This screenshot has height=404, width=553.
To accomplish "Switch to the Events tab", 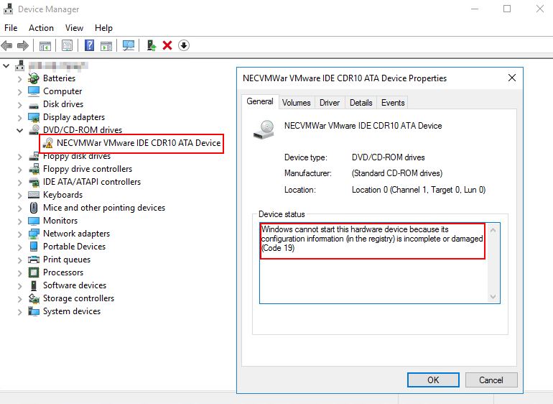I will 393,103.
